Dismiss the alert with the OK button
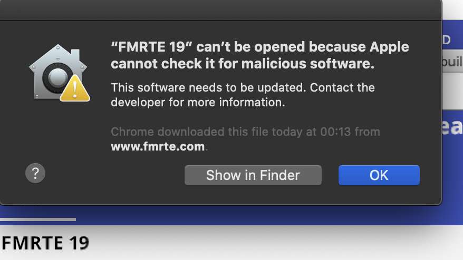The width and height of the screenshot is (463, 260). tap(379, 175)
